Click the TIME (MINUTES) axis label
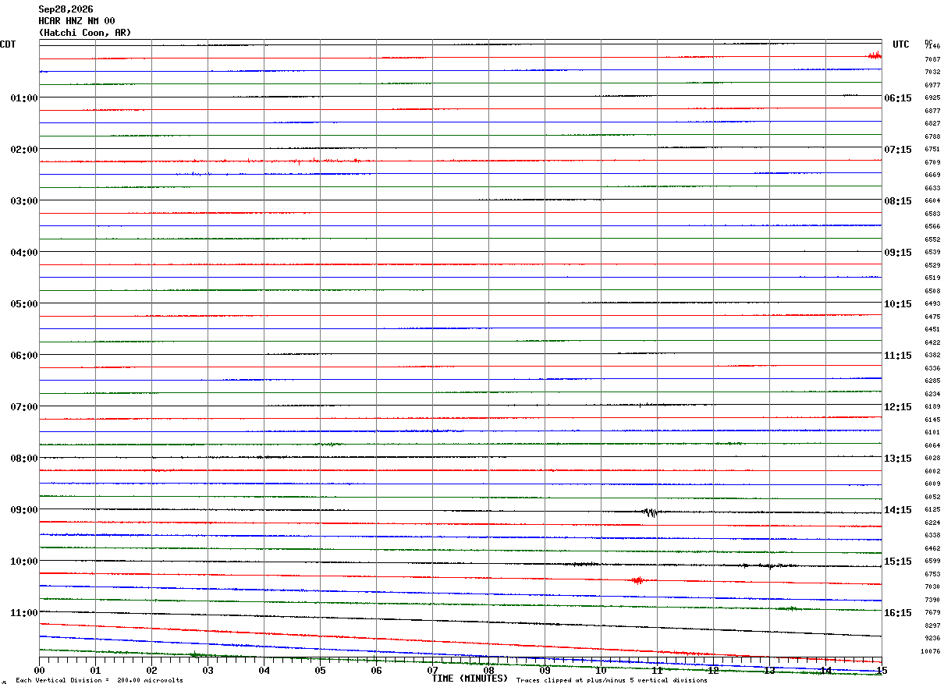944x691 pixels. (x=470, y=679)
